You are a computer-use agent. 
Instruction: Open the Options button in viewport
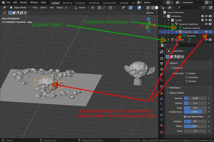point(151,13)
